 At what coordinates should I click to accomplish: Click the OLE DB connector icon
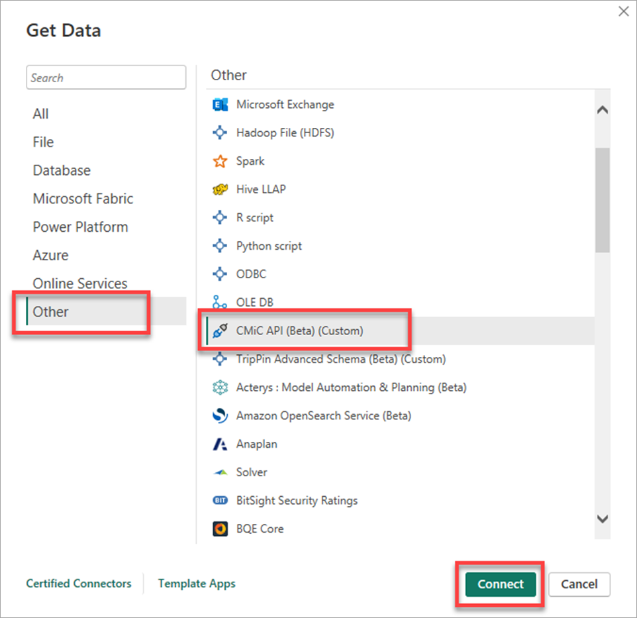(x=220, y=302)
